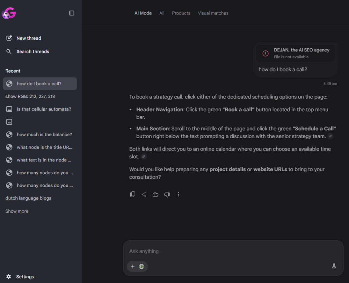Screen dimensions: 349x283
Task: Click the bold 'website URLs' text
Action: (x=270, y=169)
